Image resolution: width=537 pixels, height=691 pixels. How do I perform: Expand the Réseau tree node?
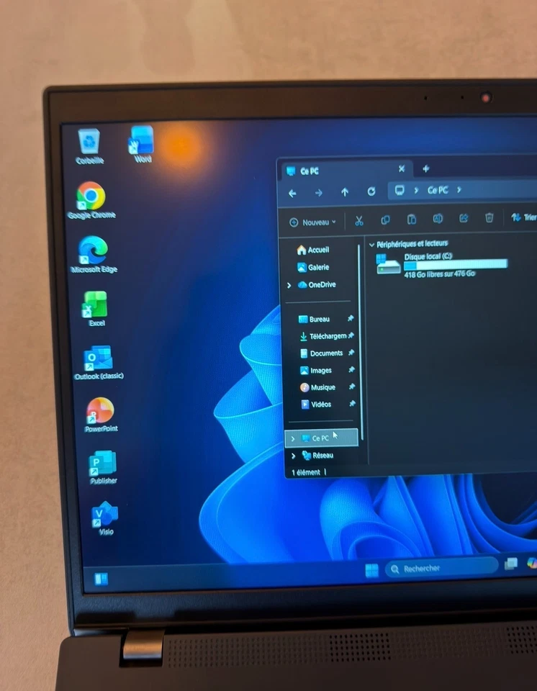click(x=294, y=456)
